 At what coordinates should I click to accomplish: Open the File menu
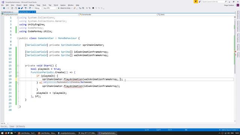coord(2,5)
